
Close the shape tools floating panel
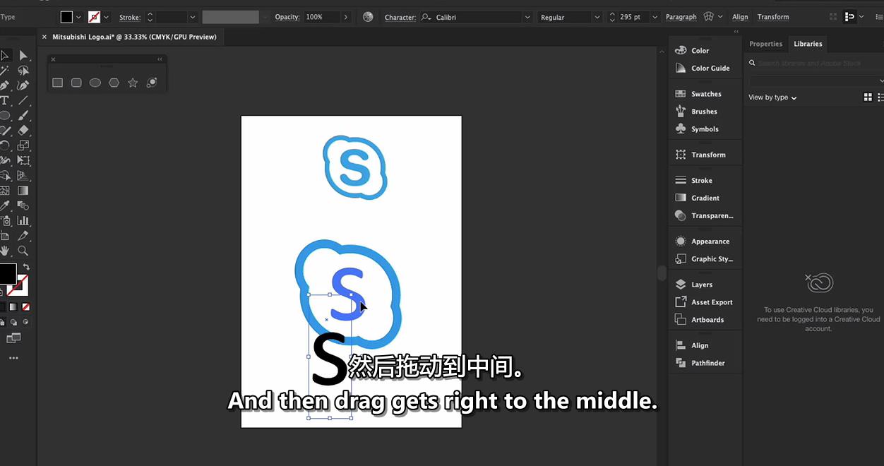tap(53, 59)
